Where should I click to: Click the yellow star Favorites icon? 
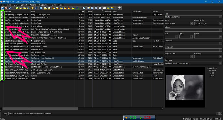click(x=32, y=8)
